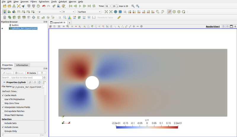The height and width of the screenshot is (137, 237).
Task: Add new layout tab with plus
Action: click(70, 23)
